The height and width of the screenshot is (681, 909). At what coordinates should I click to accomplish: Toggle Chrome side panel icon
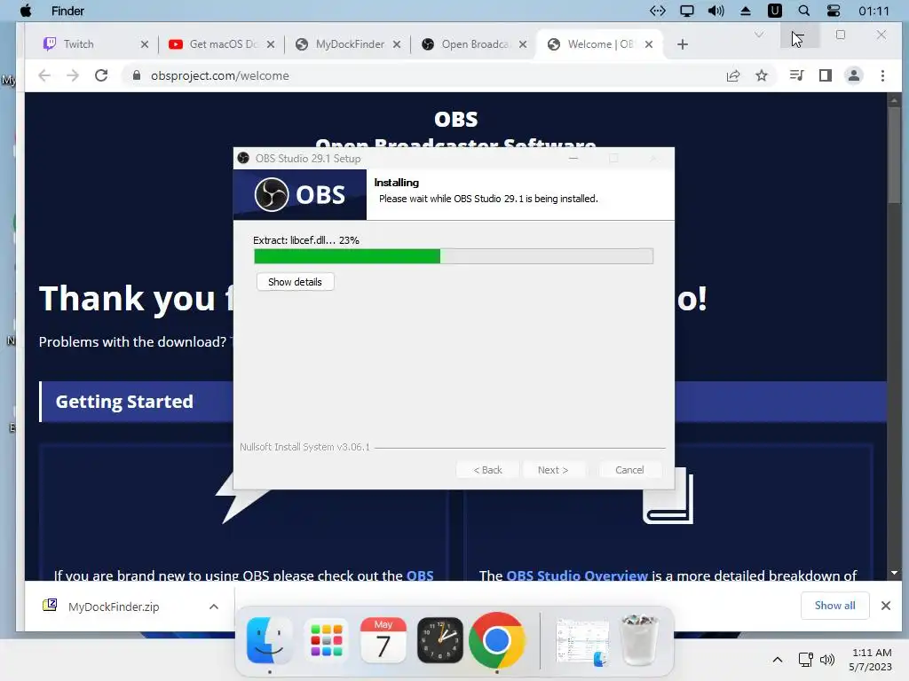tap(825, 75)
